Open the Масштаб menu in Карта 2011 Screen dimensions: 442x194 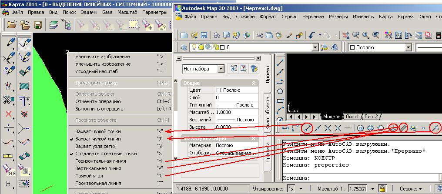[x=127, y=13]
